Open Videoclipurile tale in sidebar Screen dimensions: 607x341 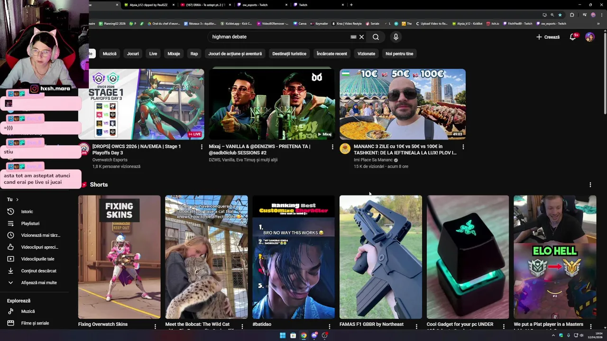(x=38, y=259)
